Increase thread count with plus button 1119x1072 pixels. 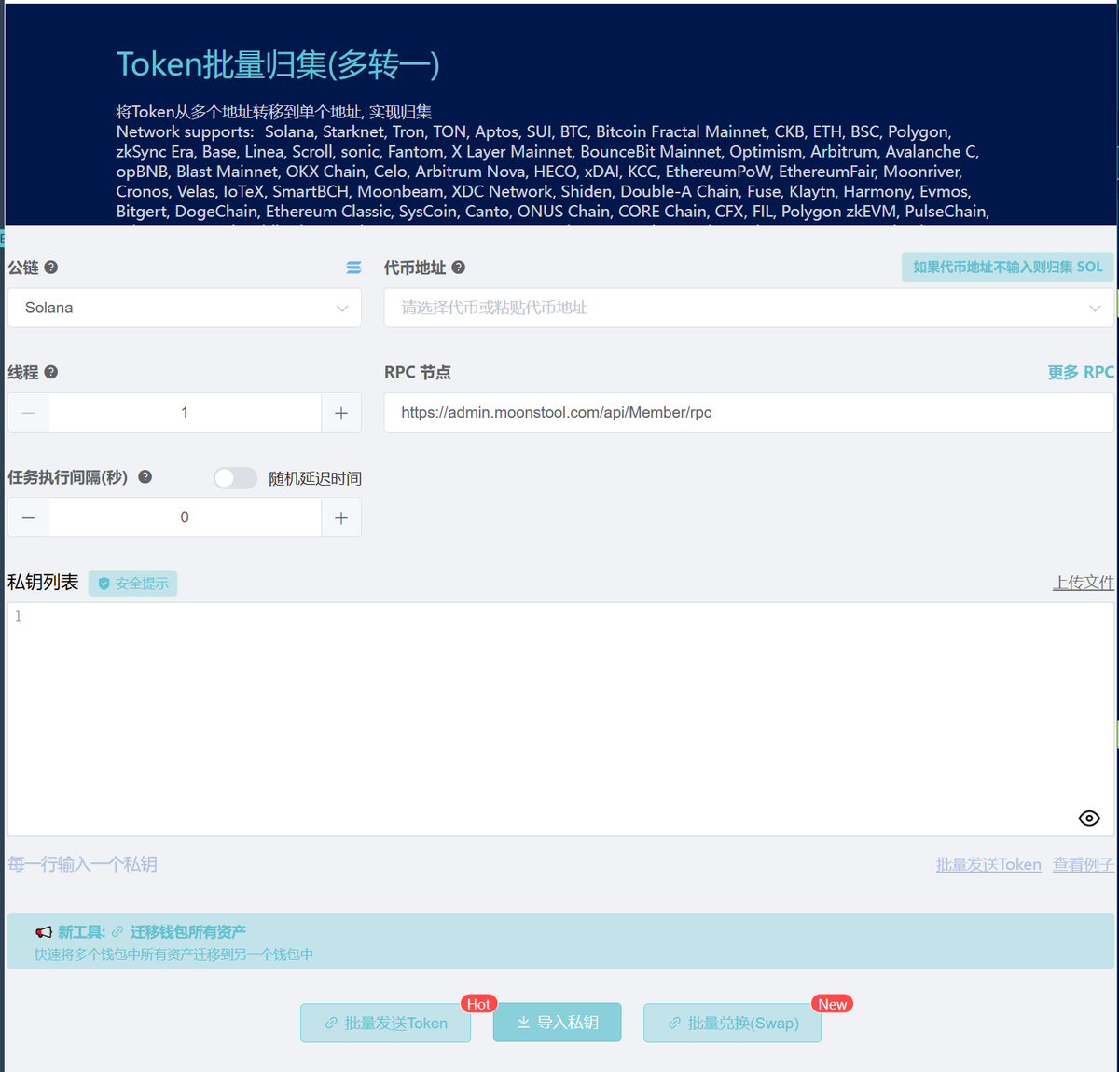tap(341, 413)
